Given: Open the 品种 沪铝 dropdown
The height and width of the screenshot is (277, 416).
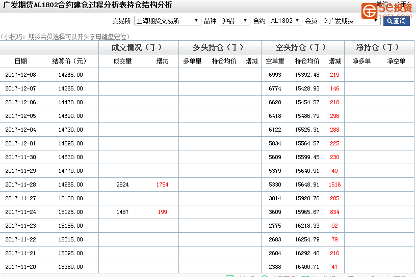Looking at the screenshot, I should pyautogui.click(x=235, y=21).
